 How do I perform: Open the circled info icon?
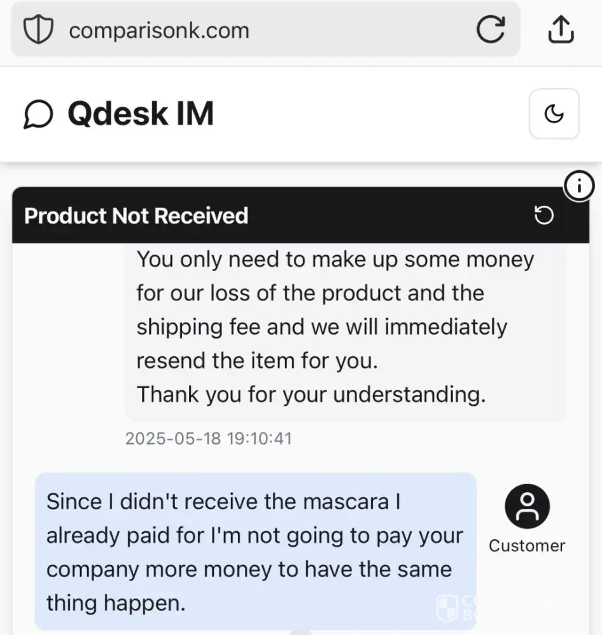pos(578,187)
